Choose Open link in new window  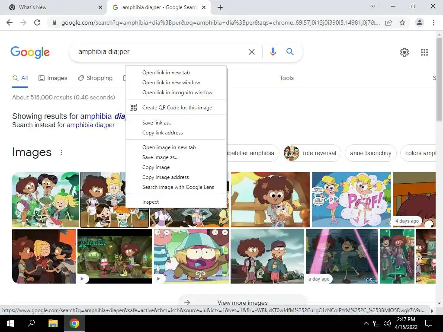(x=176, y=83)
